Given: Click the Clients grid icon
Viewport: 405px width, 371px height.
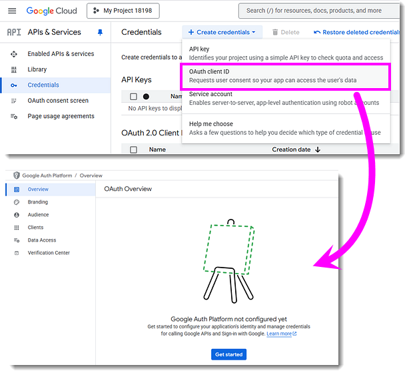Looking at the screenshot, I should (x=17, y=228).
